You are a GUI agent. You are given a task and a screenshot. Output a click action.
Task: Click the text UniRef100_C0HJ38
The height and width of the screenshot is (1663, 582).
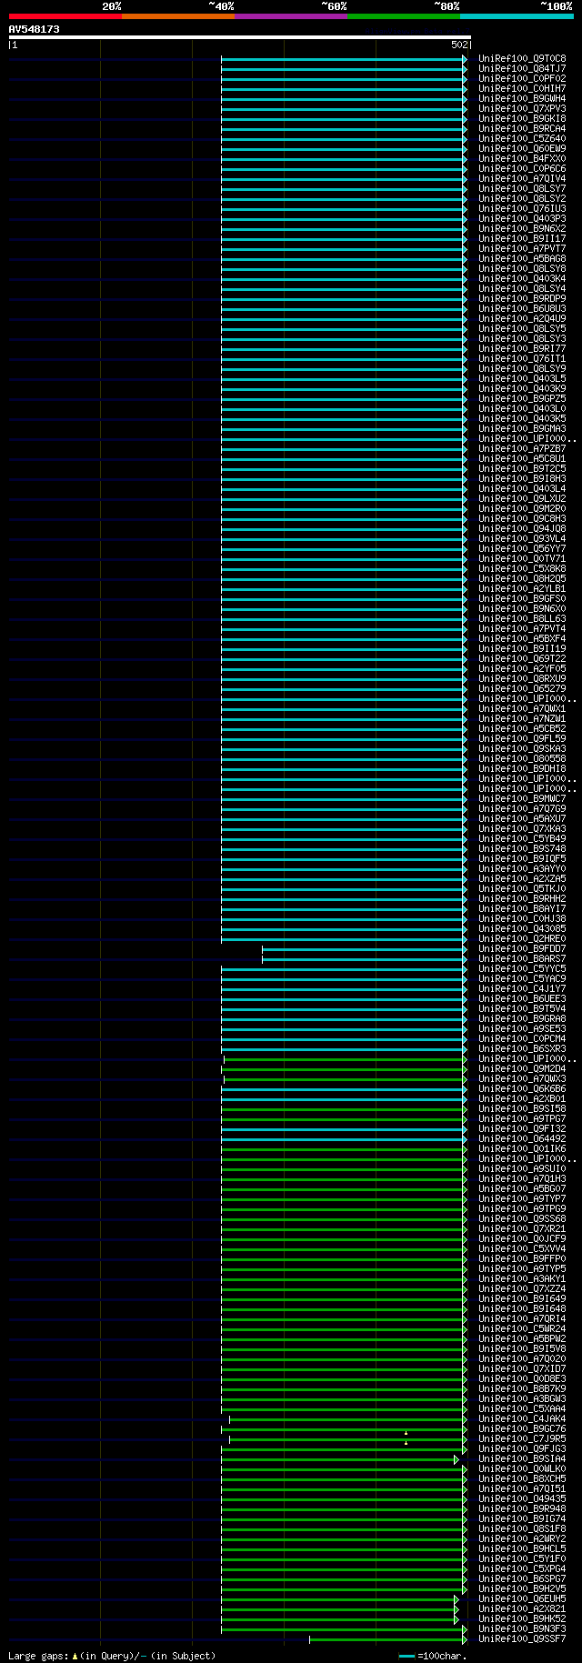(522, 919)
